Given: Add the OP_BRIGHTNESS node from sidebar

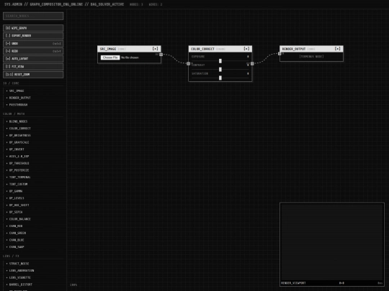Looking at the screenshot, I should [33, 135].
